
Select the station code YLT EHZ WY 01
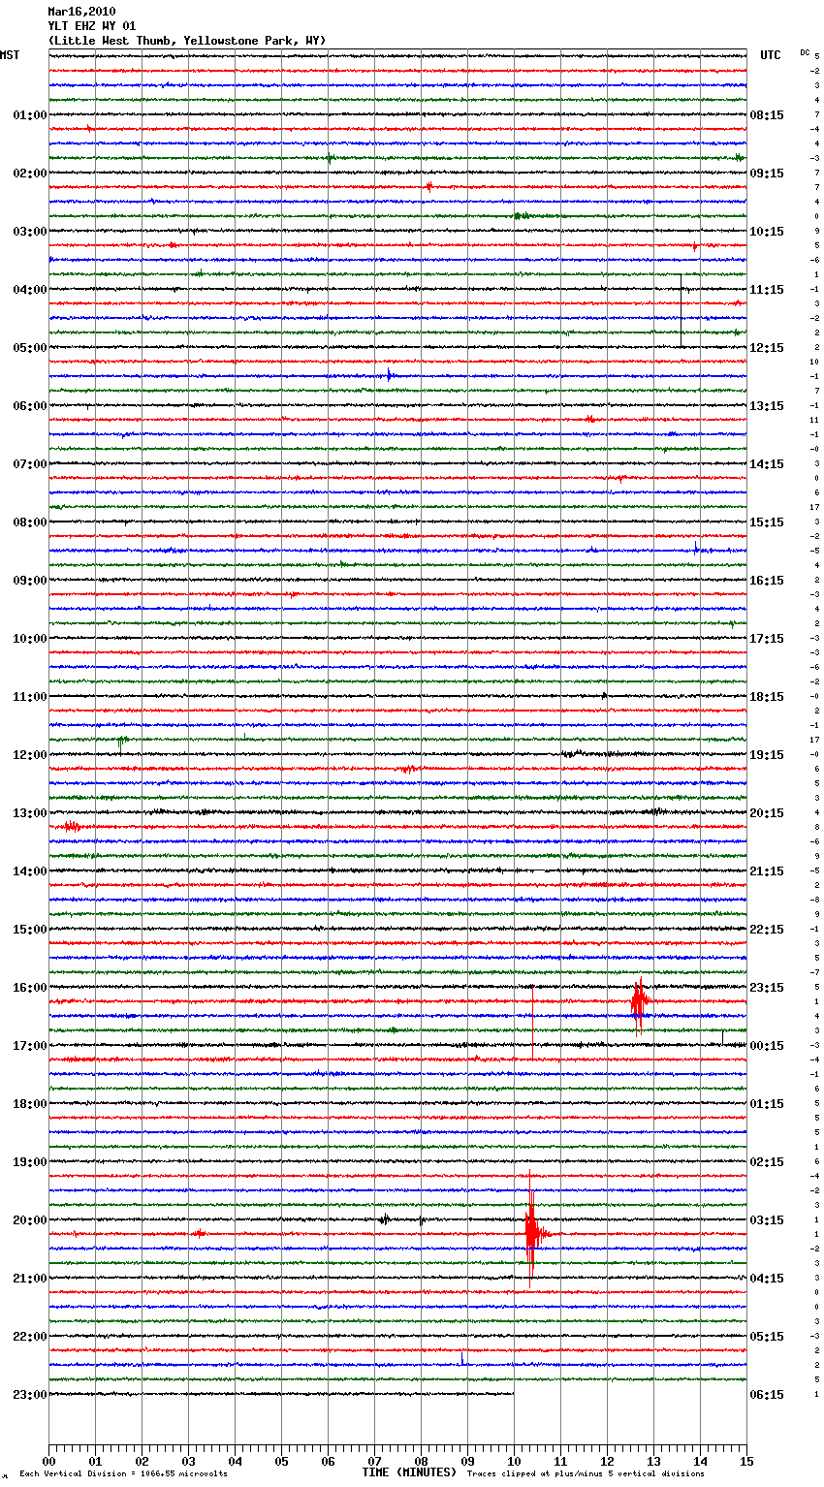click(x=92, y=26)
